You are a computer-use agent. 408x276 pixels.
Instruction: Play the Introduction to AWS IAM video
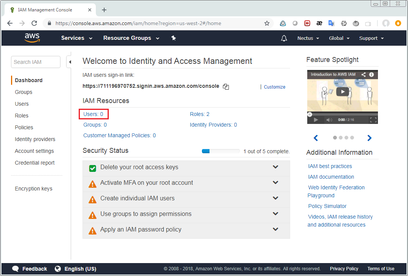(343, 92)
